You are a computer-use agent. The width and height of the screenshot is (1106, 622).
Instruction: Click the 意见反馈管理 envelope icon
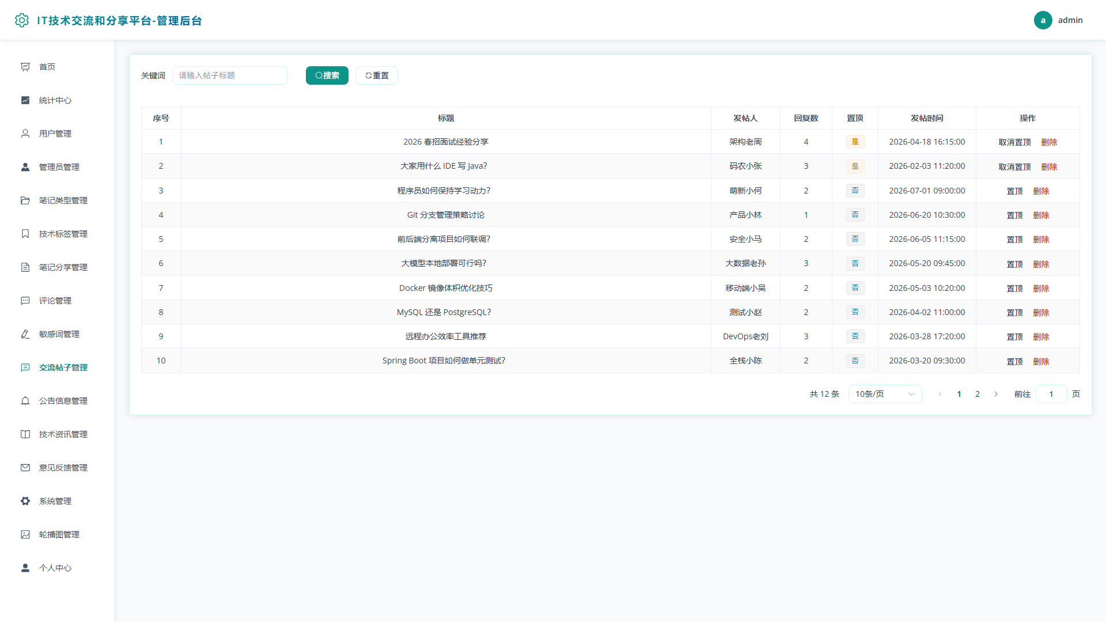[x=25, y=468]
